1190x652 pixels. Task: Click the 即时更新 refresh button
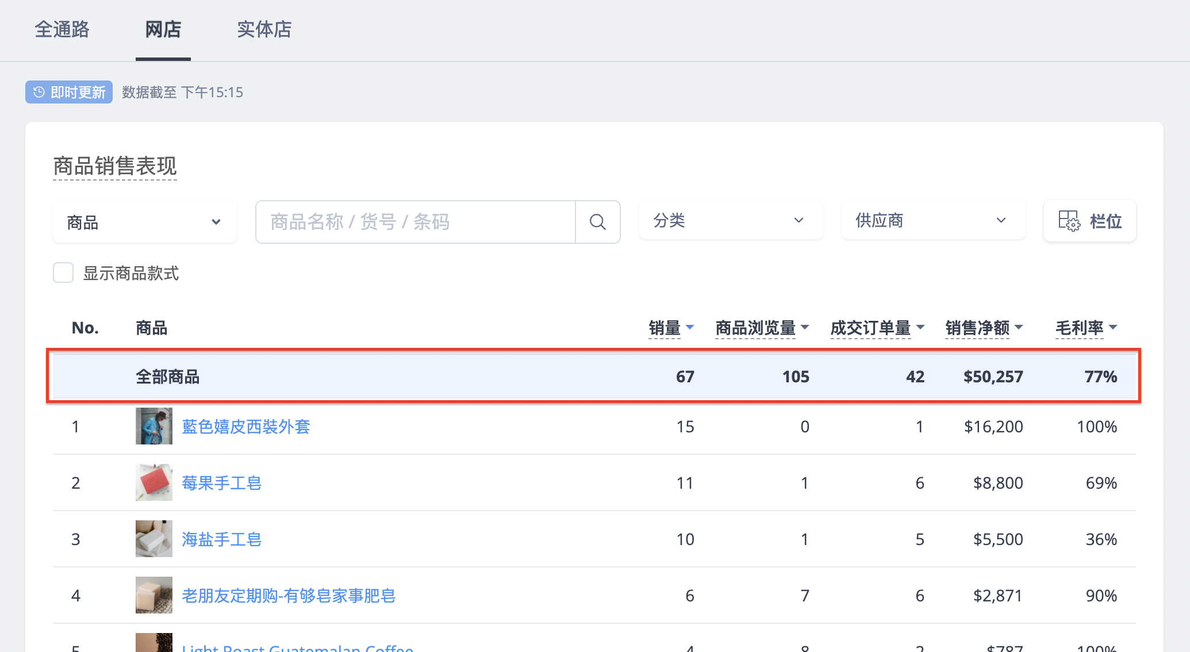[69, 92]
